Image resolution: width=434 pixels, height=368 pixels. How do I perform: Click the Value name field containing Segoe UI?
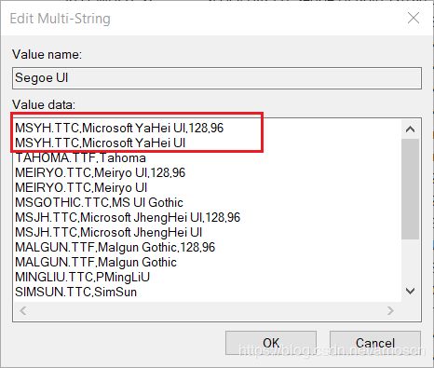[217, 78]
